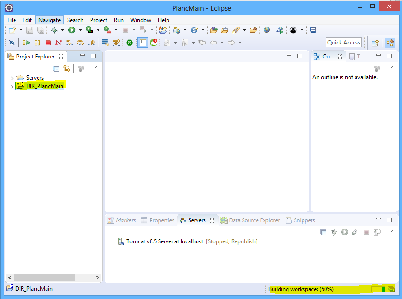Open the Project Explorer View Menu dropdown
This screenshot has width=402, height=299.
tap(95, 68)
